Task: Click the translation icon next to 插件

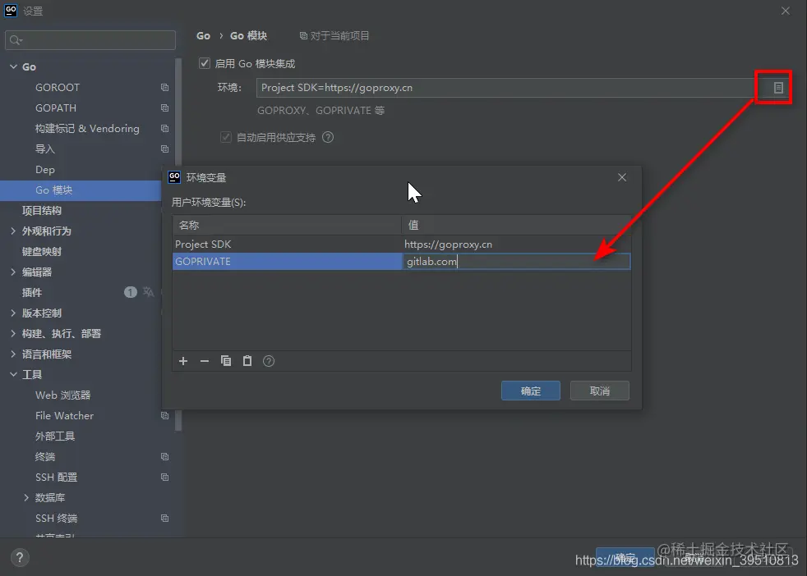Action: (x=148, y=292)
